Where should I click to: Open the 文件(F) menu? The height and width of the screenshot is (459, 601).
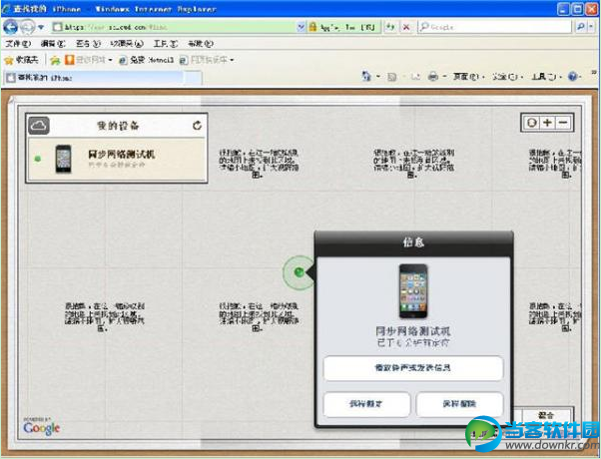click(x=18, y=44)
